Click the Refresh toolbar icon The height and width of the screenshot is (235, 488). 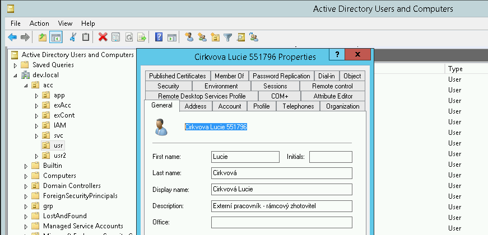pyautogui.click(x=129, y=37)
